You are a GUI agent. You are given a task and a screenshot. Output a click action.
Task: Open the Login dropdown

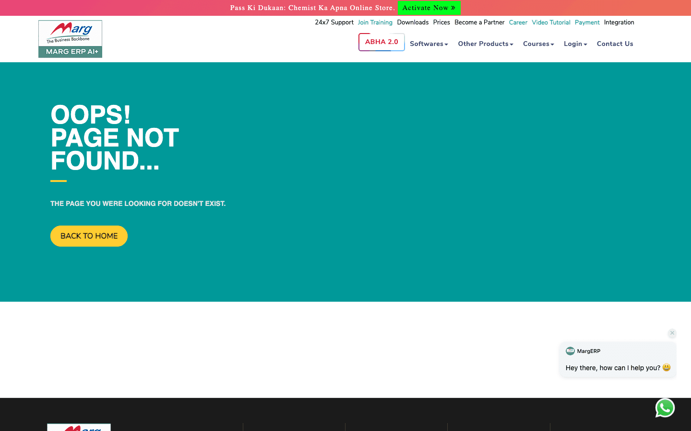coord(575,44)
